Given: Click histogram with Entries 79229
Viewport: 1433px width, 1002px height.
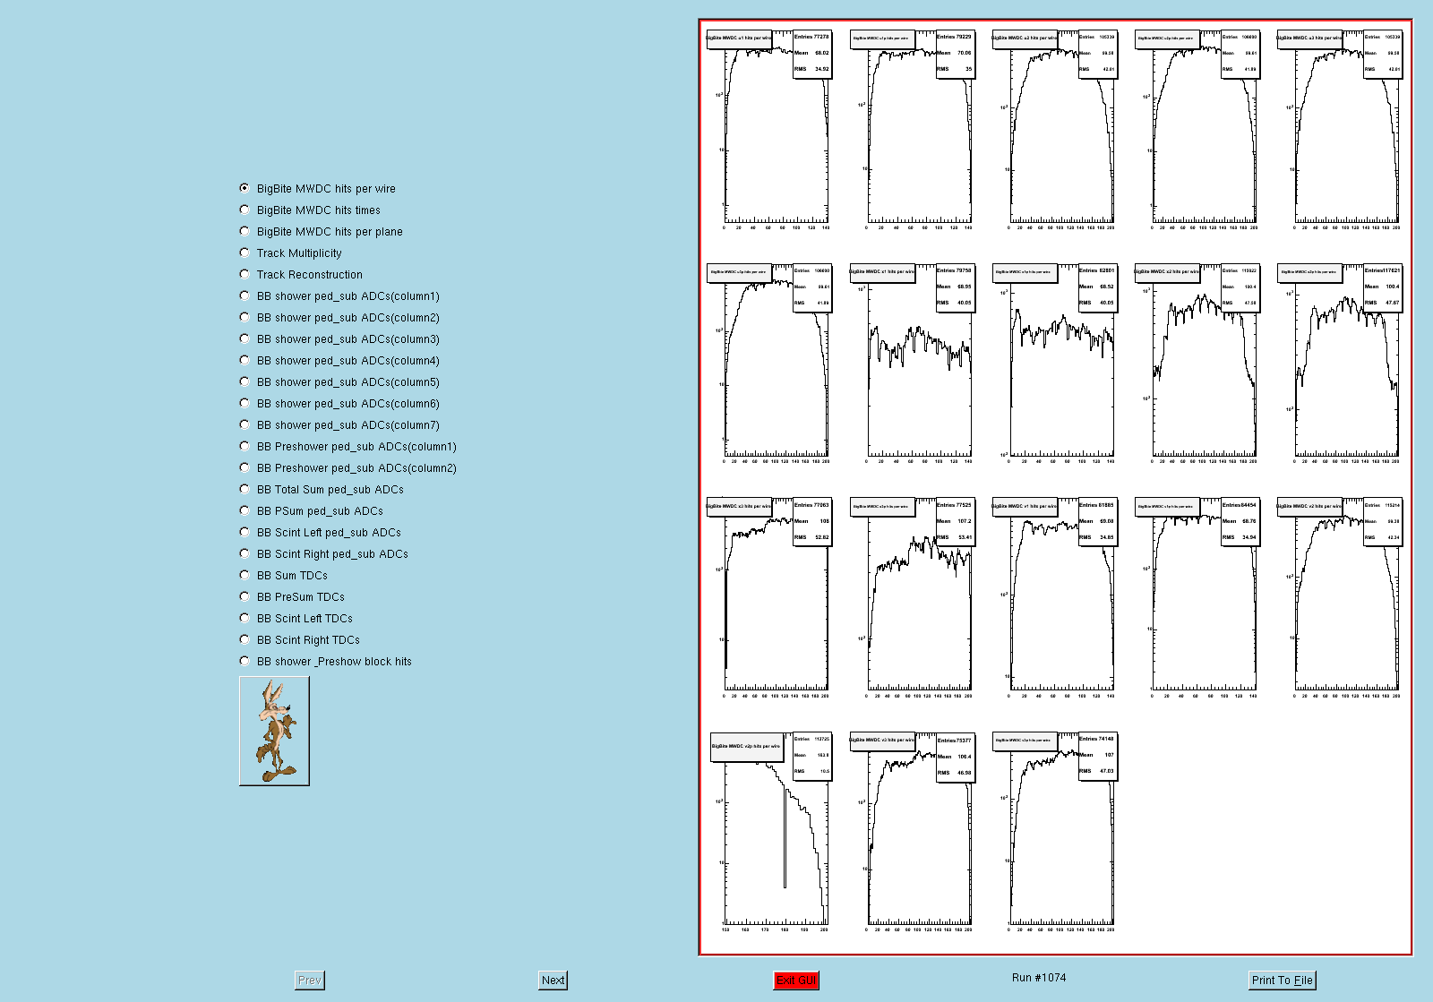Looking at the screenshot, I should pyautogui.click(x=913, y=130).
